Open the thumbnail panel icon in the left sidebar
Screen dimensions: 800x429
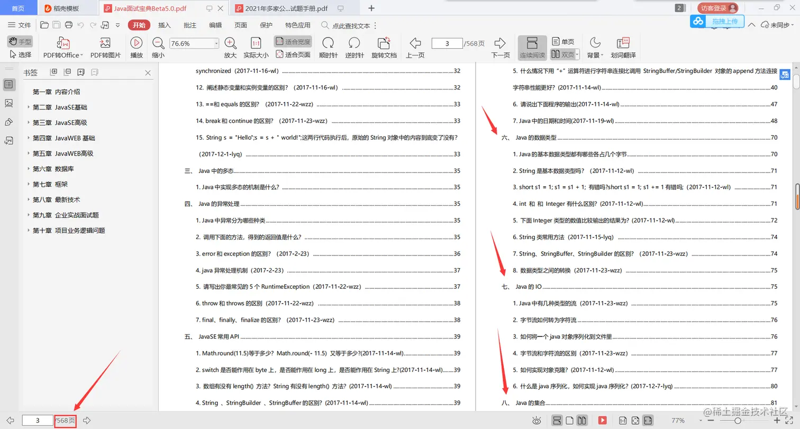pyautogui.click(x=9, y=103)
